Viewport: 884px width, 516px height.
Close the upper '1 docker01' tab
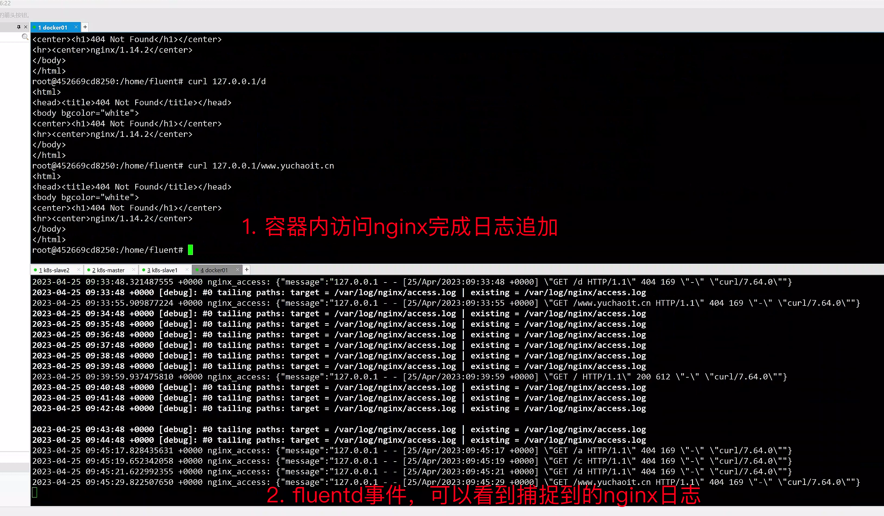pos(76,27)
